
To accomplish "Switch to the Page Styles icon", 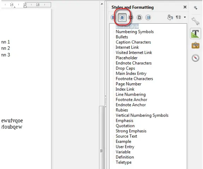I will 140,17.
